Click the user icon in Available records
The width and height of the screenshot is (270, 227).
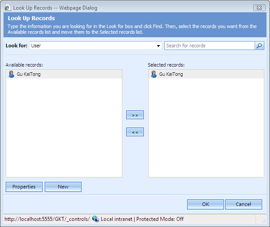[11, 74]
